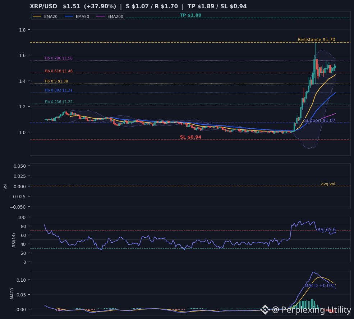Click the 1.0 price axis tick
The image size is (354, 319).
coord(23,132)
